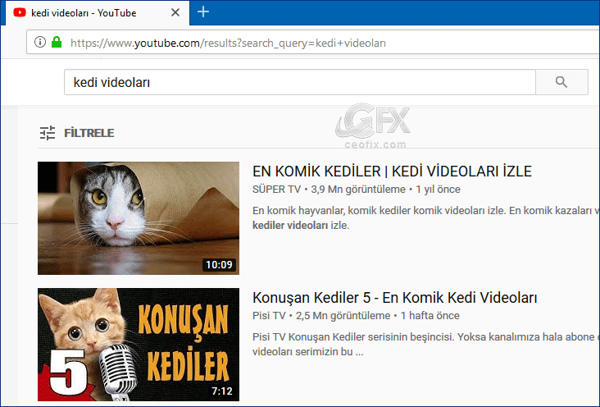Click the '1 yıl önce' upload date
Screen dimensions: 600x407
point(438,190)
